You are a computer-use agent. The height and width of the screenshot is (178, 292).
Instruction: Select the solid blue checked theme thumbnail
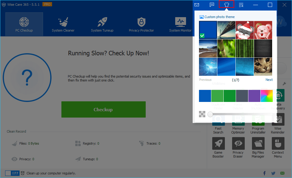[x=208, y=30]
